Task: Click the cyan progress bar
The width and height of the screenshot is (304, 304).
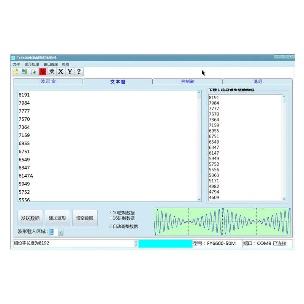Action: tap(165, 244)
